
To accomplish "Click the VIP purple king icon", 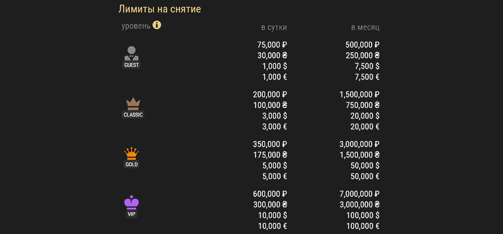I will point(131,202).
